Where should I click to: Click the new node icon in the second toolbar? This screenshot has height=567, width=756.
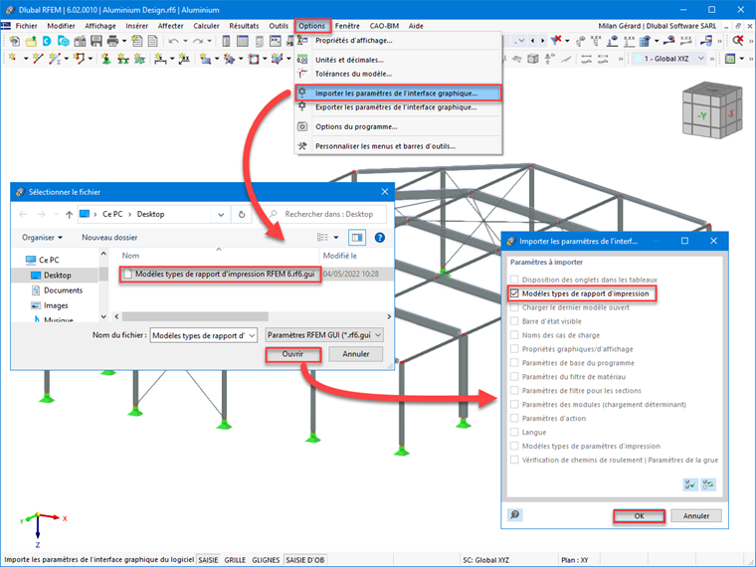pyautogui.click(x=13, y=59)
